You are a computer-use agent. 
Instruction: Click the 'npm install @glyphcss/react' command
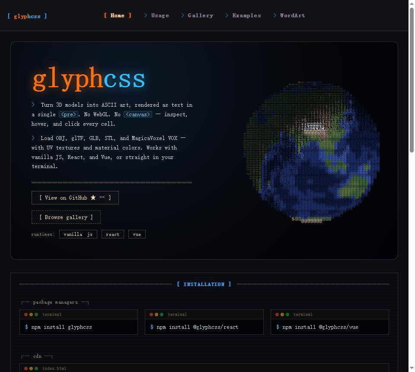click(198, 327)
